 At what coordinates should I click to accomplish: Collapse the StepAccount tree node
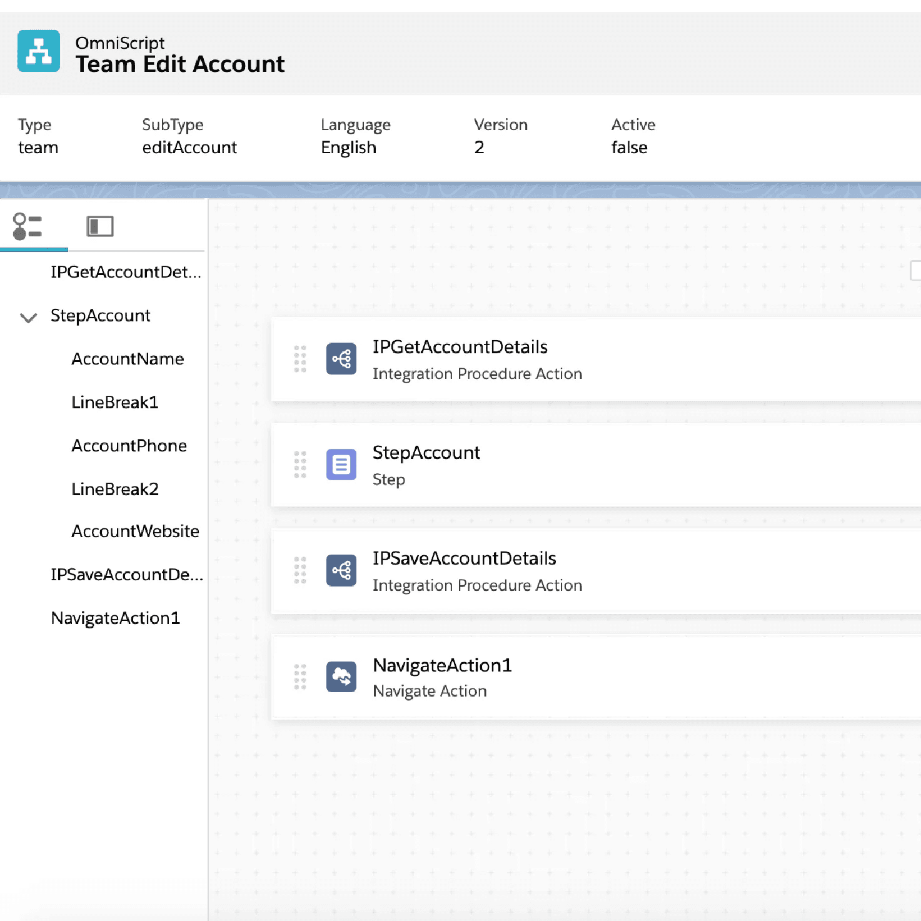[x=28, y=317]
